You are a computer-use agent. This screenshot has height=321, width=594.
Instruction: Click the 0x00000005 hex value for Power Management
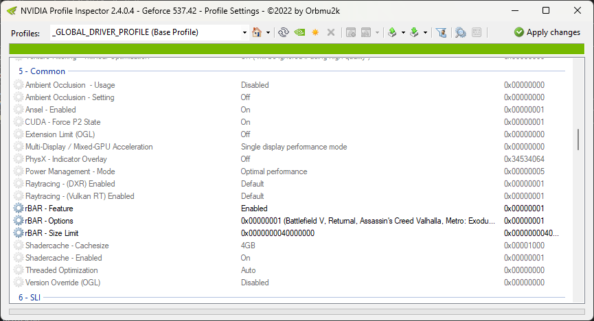pos(524,171)
